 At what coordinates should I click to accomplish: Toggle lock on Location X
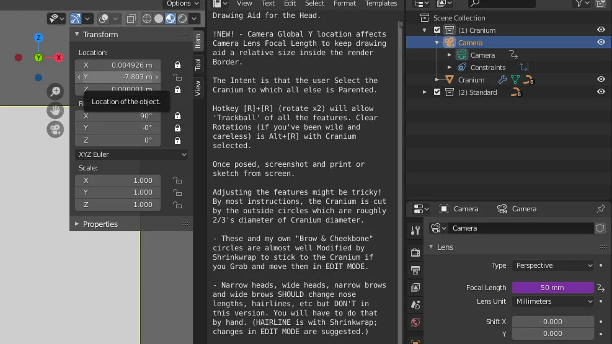pos(177,65)
